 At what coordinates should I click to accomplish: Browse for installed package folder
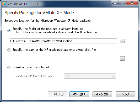(122, 41)
